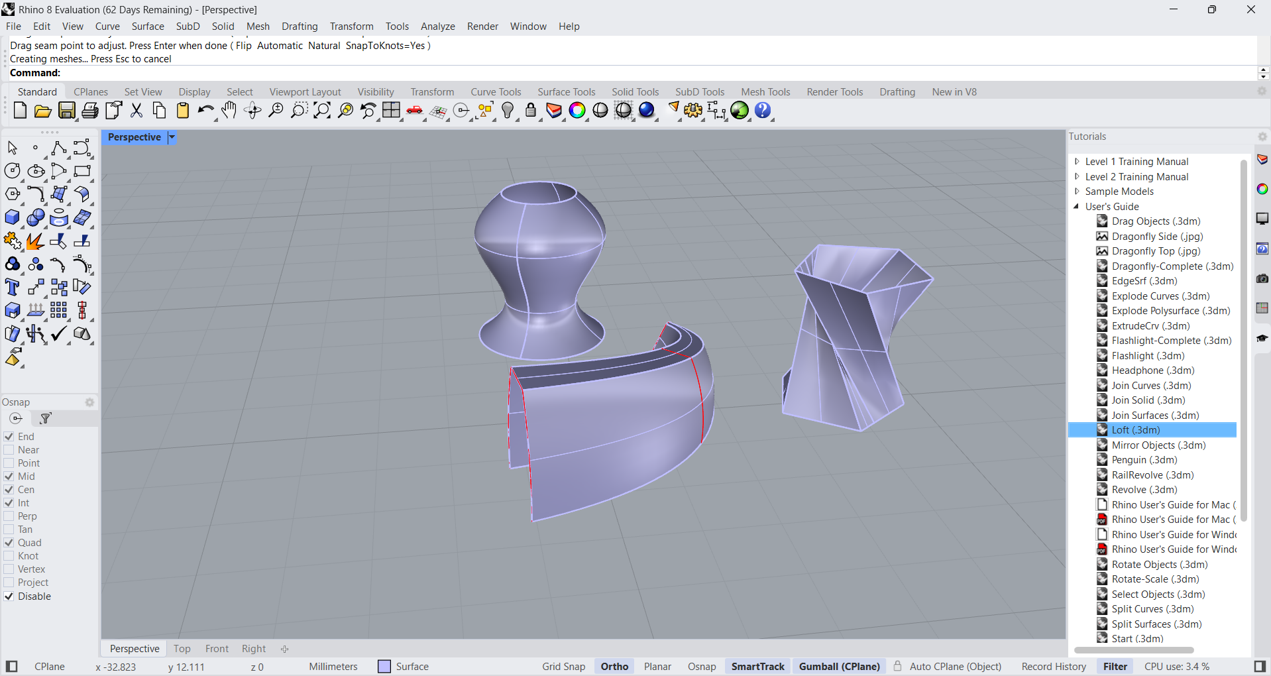Image resolution: width=1271 pixels, height=676 pixels.
Task: Toggle the Disable osnap checkbox
Action: pos(9,596)
